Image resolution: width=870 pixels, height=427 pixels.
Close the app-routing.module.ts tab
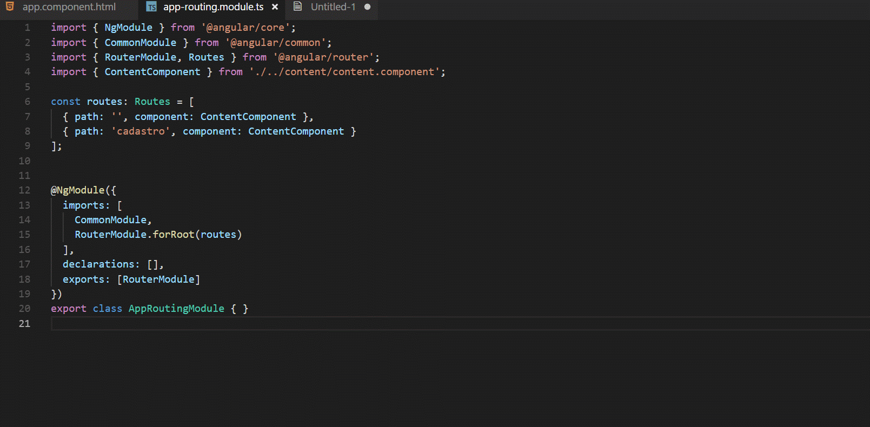tap(275, 7)
